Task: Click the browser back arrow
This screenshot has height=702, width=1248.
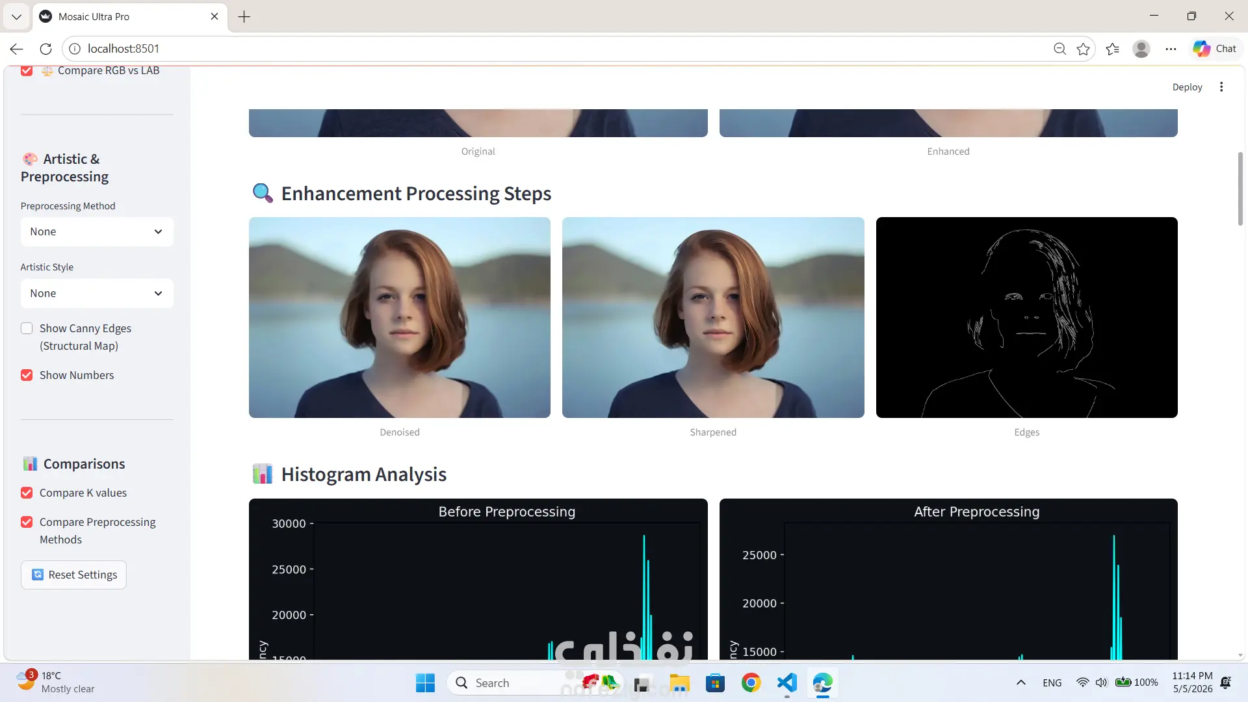Action: pyautogui.click(x=17, y=49)
